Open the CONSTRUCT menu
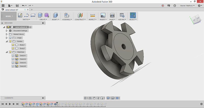The image size is (204, 108). [80, 19]
